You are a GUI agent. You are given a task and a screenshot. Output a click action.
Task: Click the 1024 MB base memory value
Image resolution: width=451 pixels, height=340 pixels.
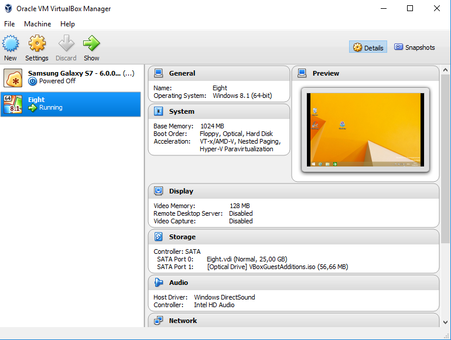pos(212,126)
